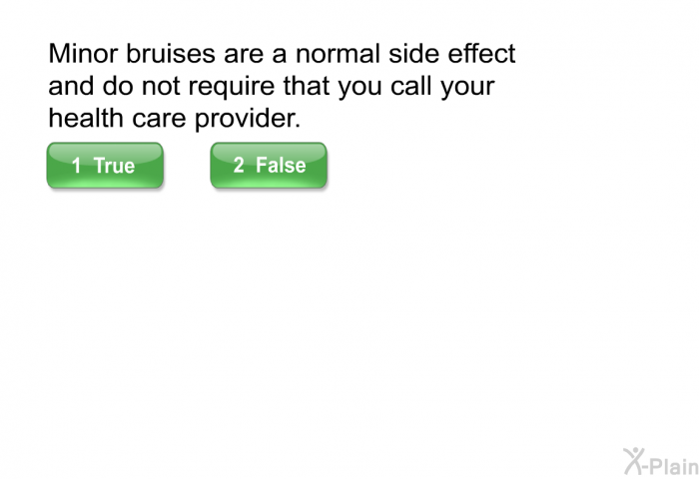Mark the statement as True
This screenshot has height=479, width=699.
pyautogui.click(x=105, y=166)
